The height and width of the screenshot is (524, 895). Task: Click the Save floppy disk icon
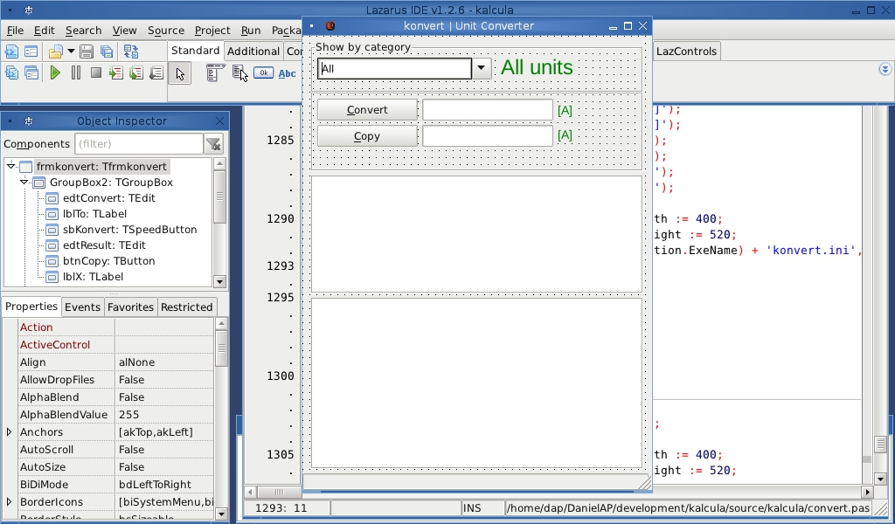coord(87,52)
